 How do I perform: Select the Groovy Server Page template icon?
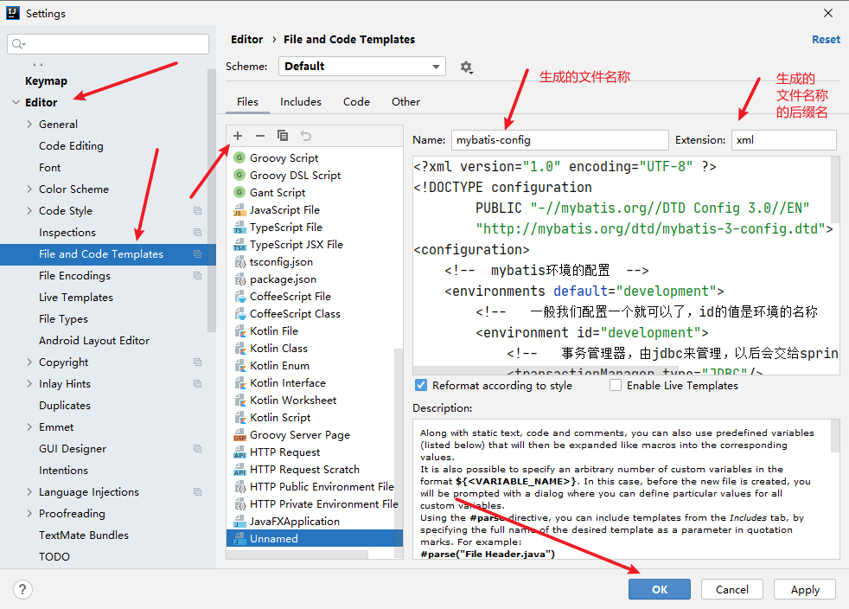point(239,435)
